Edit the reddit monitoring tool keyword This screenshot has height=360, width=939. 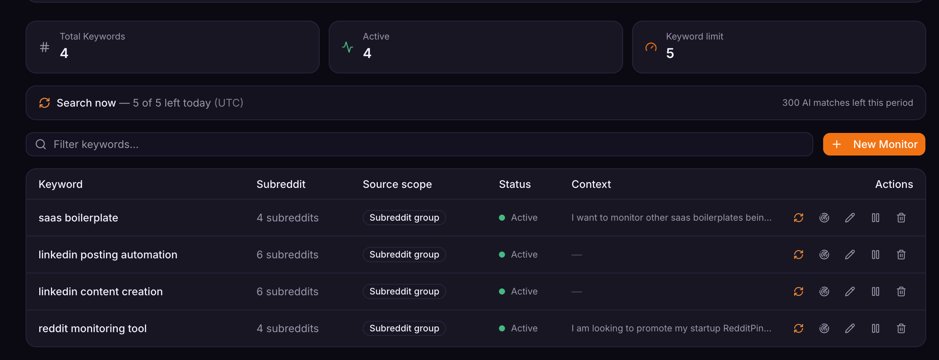click(x=850, y=328)
